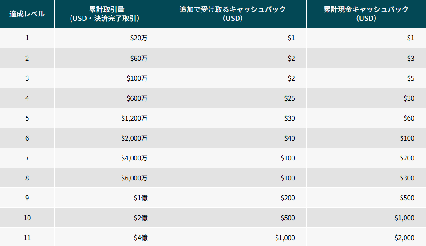Click the $1,200万 trading volume cell
The width and height of the screenshot is (426, 246).
click(x=107, y=118)
